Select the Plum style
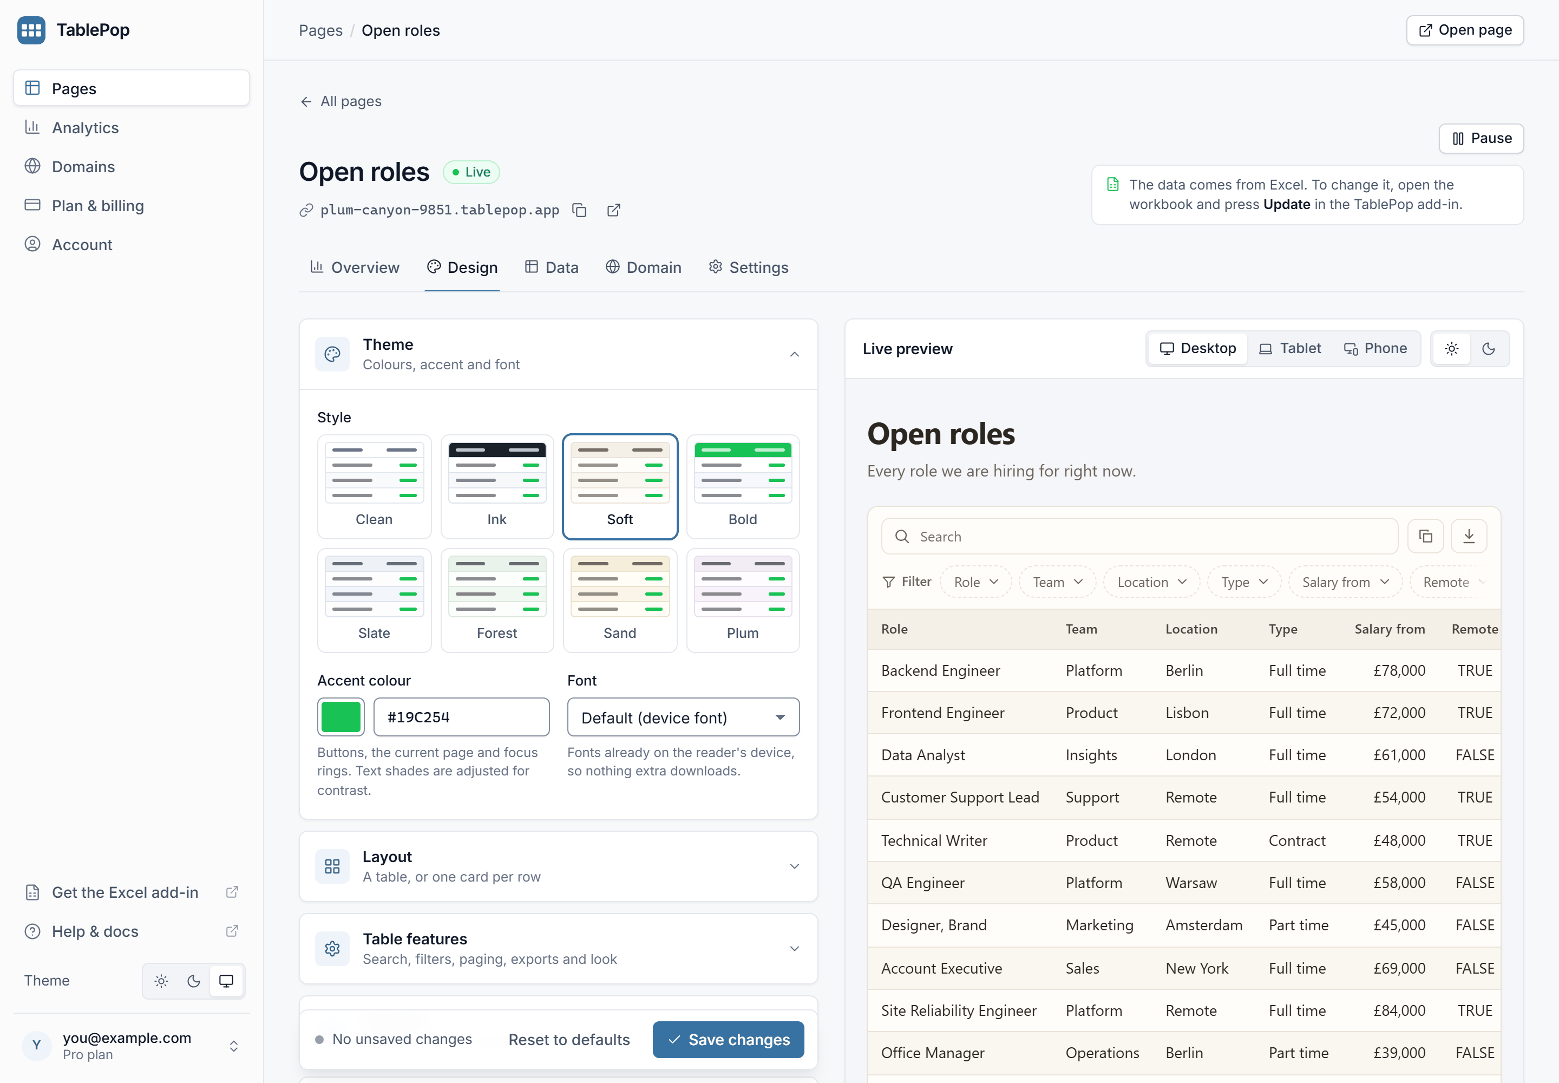 tap(743, 601)
